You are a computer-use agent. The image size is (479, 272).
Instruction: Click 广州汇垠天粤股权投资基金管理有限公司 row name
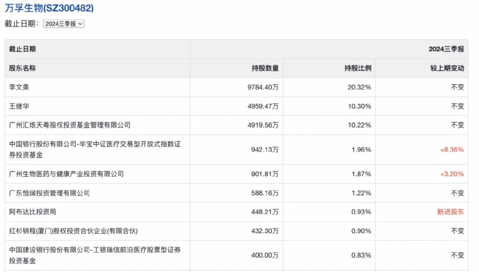coord(70,125)
